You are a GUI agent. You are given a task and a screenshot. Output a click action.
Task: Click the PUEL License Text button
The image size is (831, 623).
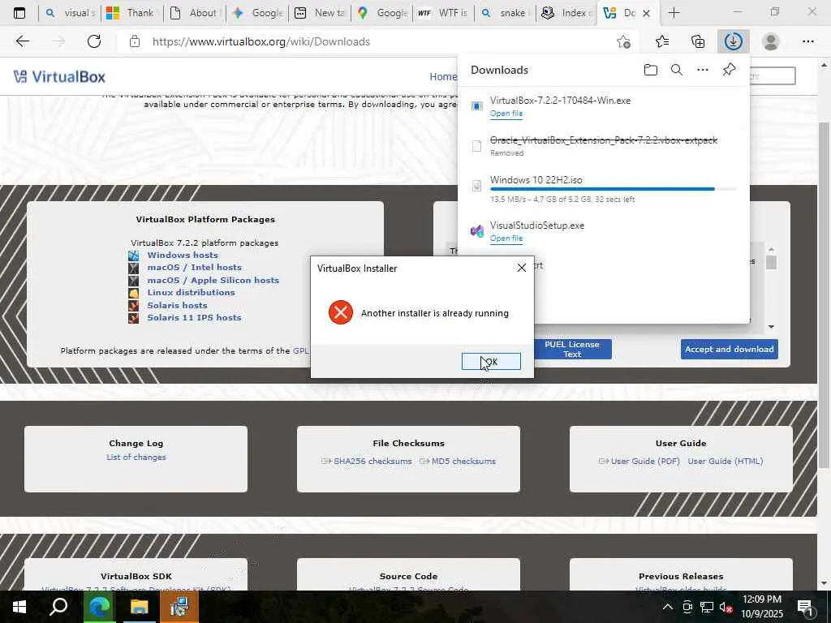[572, 349]
